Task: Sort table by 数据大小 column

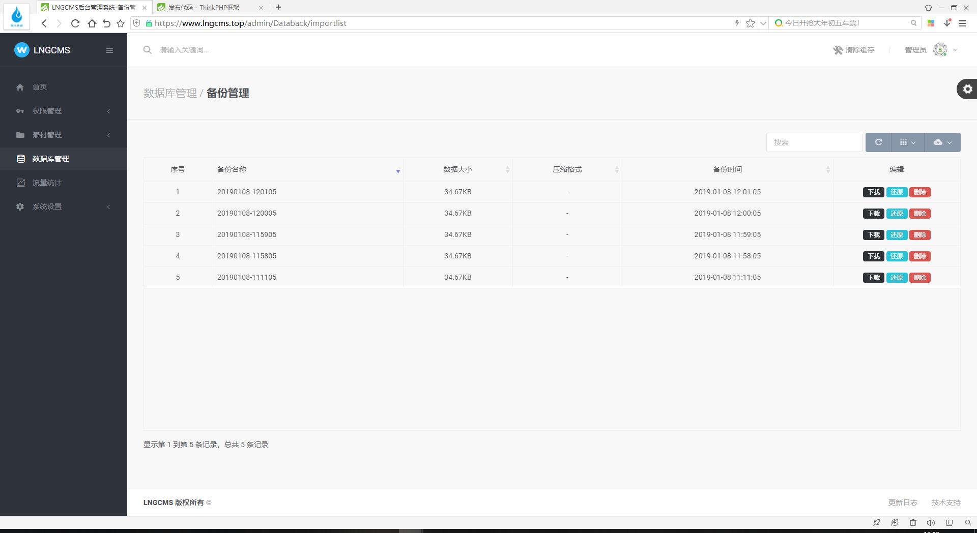Action: [x=457, y=169]
